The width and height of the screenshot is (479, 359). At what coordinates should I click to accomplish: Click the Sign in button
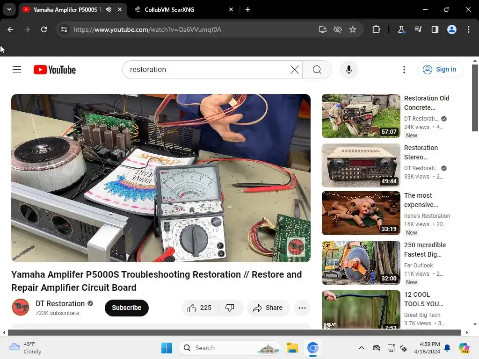[x=440, y=70]
